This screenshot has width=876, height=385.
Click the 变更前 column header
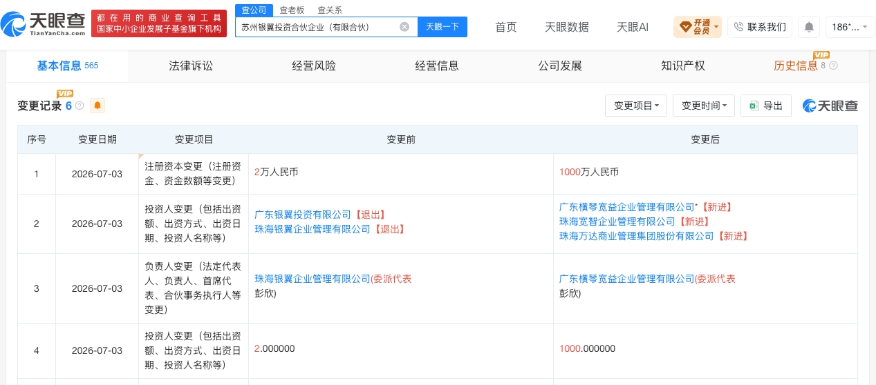[401, 139]
